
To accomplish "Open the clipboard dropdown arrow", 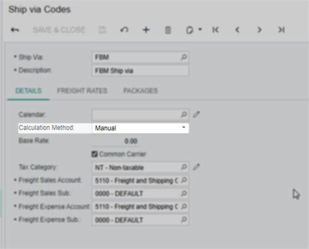I will [200, 29].
